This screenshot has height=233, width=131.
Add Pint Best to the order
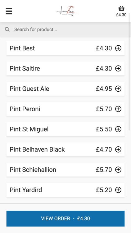[x=118, y=48]
